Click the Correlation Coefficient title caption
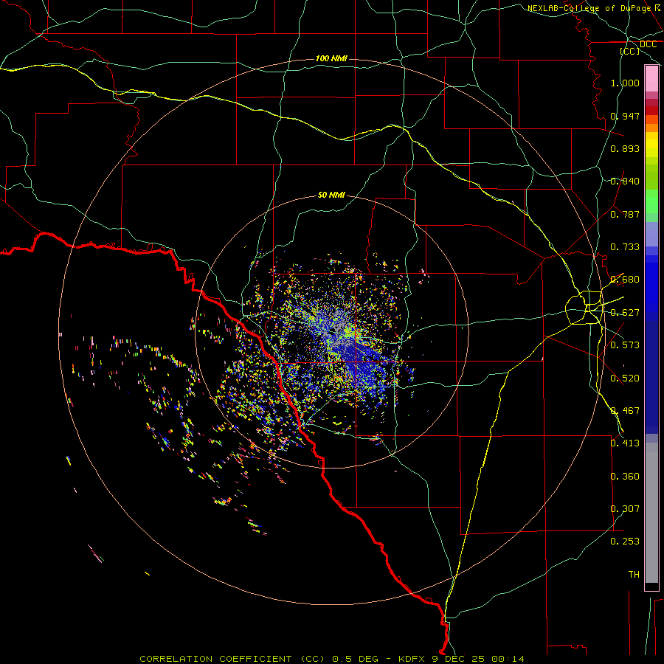The width and height of the screenshot is (664, 664). pos(332,659)
